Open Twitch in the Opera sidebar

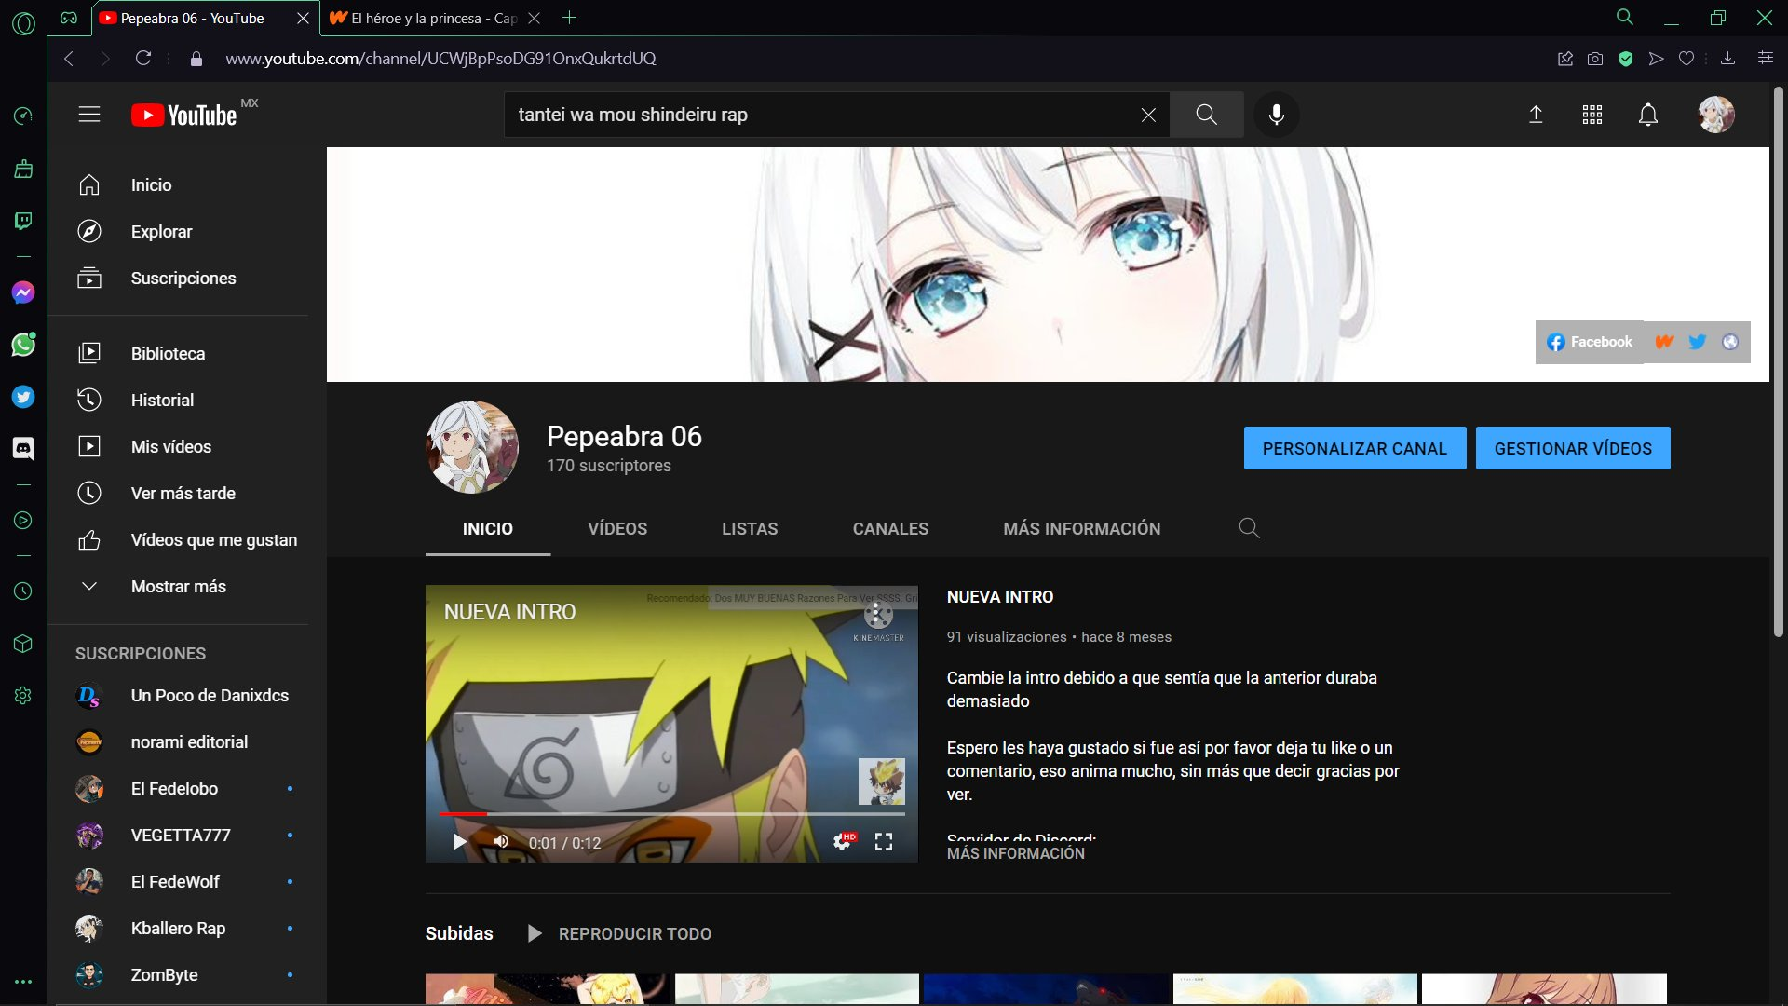coord(23,221)
